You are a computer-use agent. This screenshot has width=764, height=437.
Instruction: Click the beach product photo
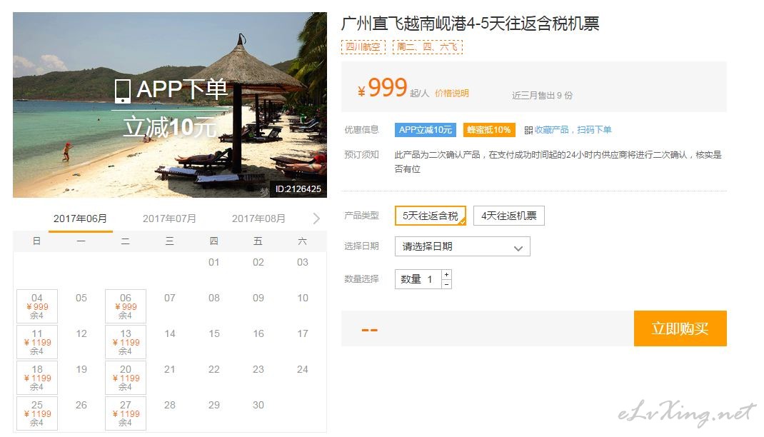coord(169,105)
